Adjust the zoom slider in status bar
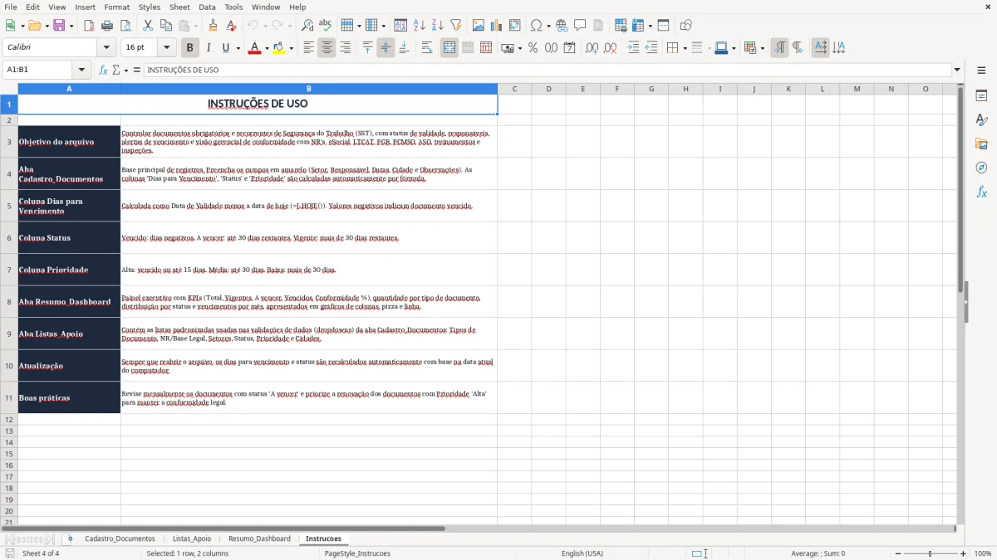Image resolution: width=997 pixels, height=560 pixels. pyautogui.click(x=930, y=553)
